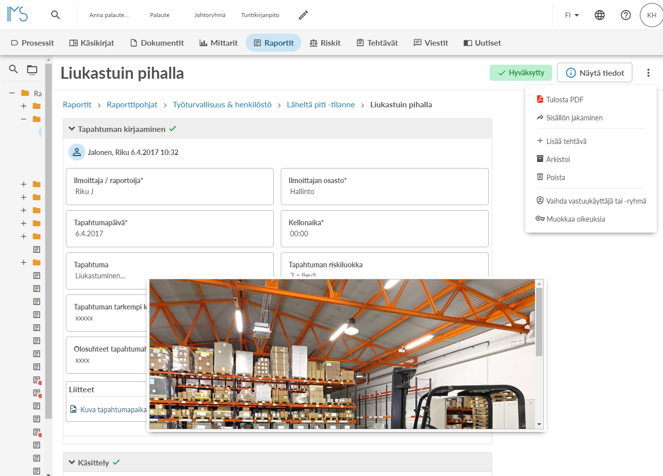The width and height of the screenshot is (663, 476).
Task: Open the globe language icon
Action: point(600,15)
